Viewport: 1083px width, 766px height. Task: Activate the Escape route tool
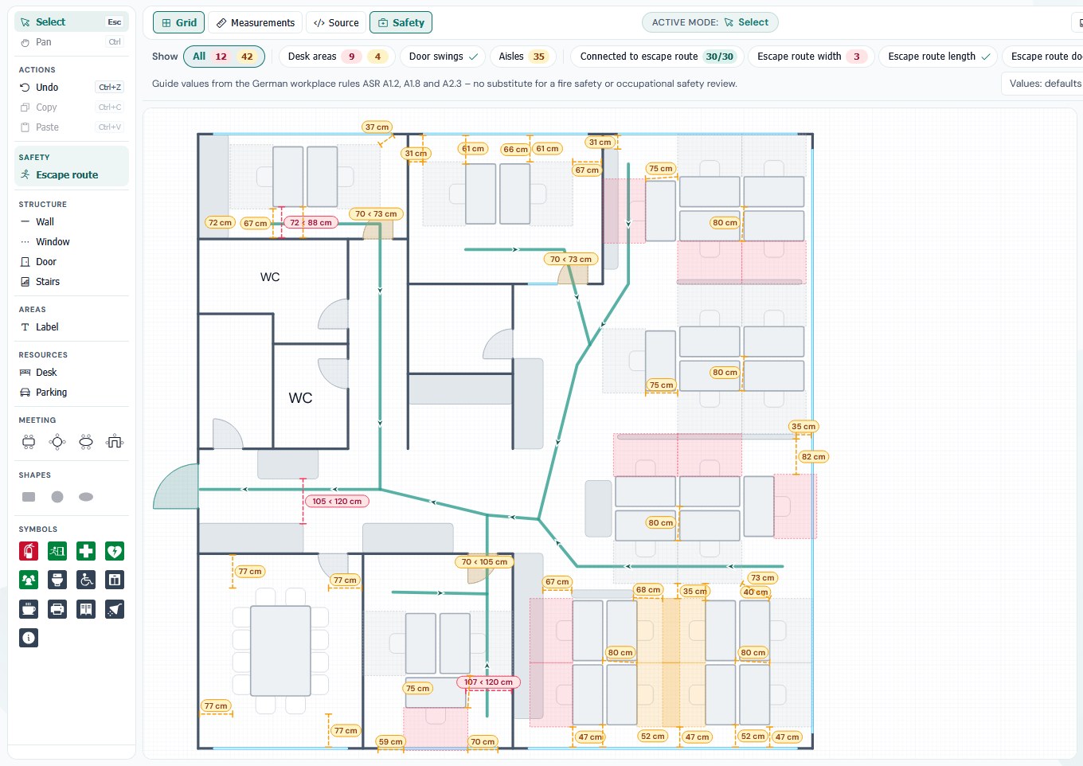[x=72, y=175]
